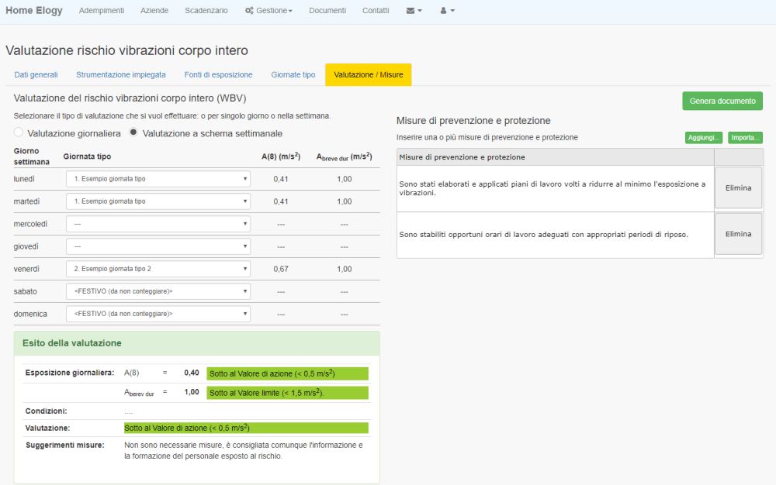Open sabato FESTIVO dropdown
776x485 pixels.
pos(158,291)
